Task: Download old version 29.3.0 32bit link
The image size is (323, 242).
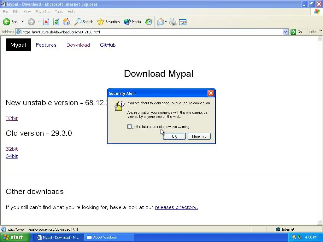Action: [12, 149]
